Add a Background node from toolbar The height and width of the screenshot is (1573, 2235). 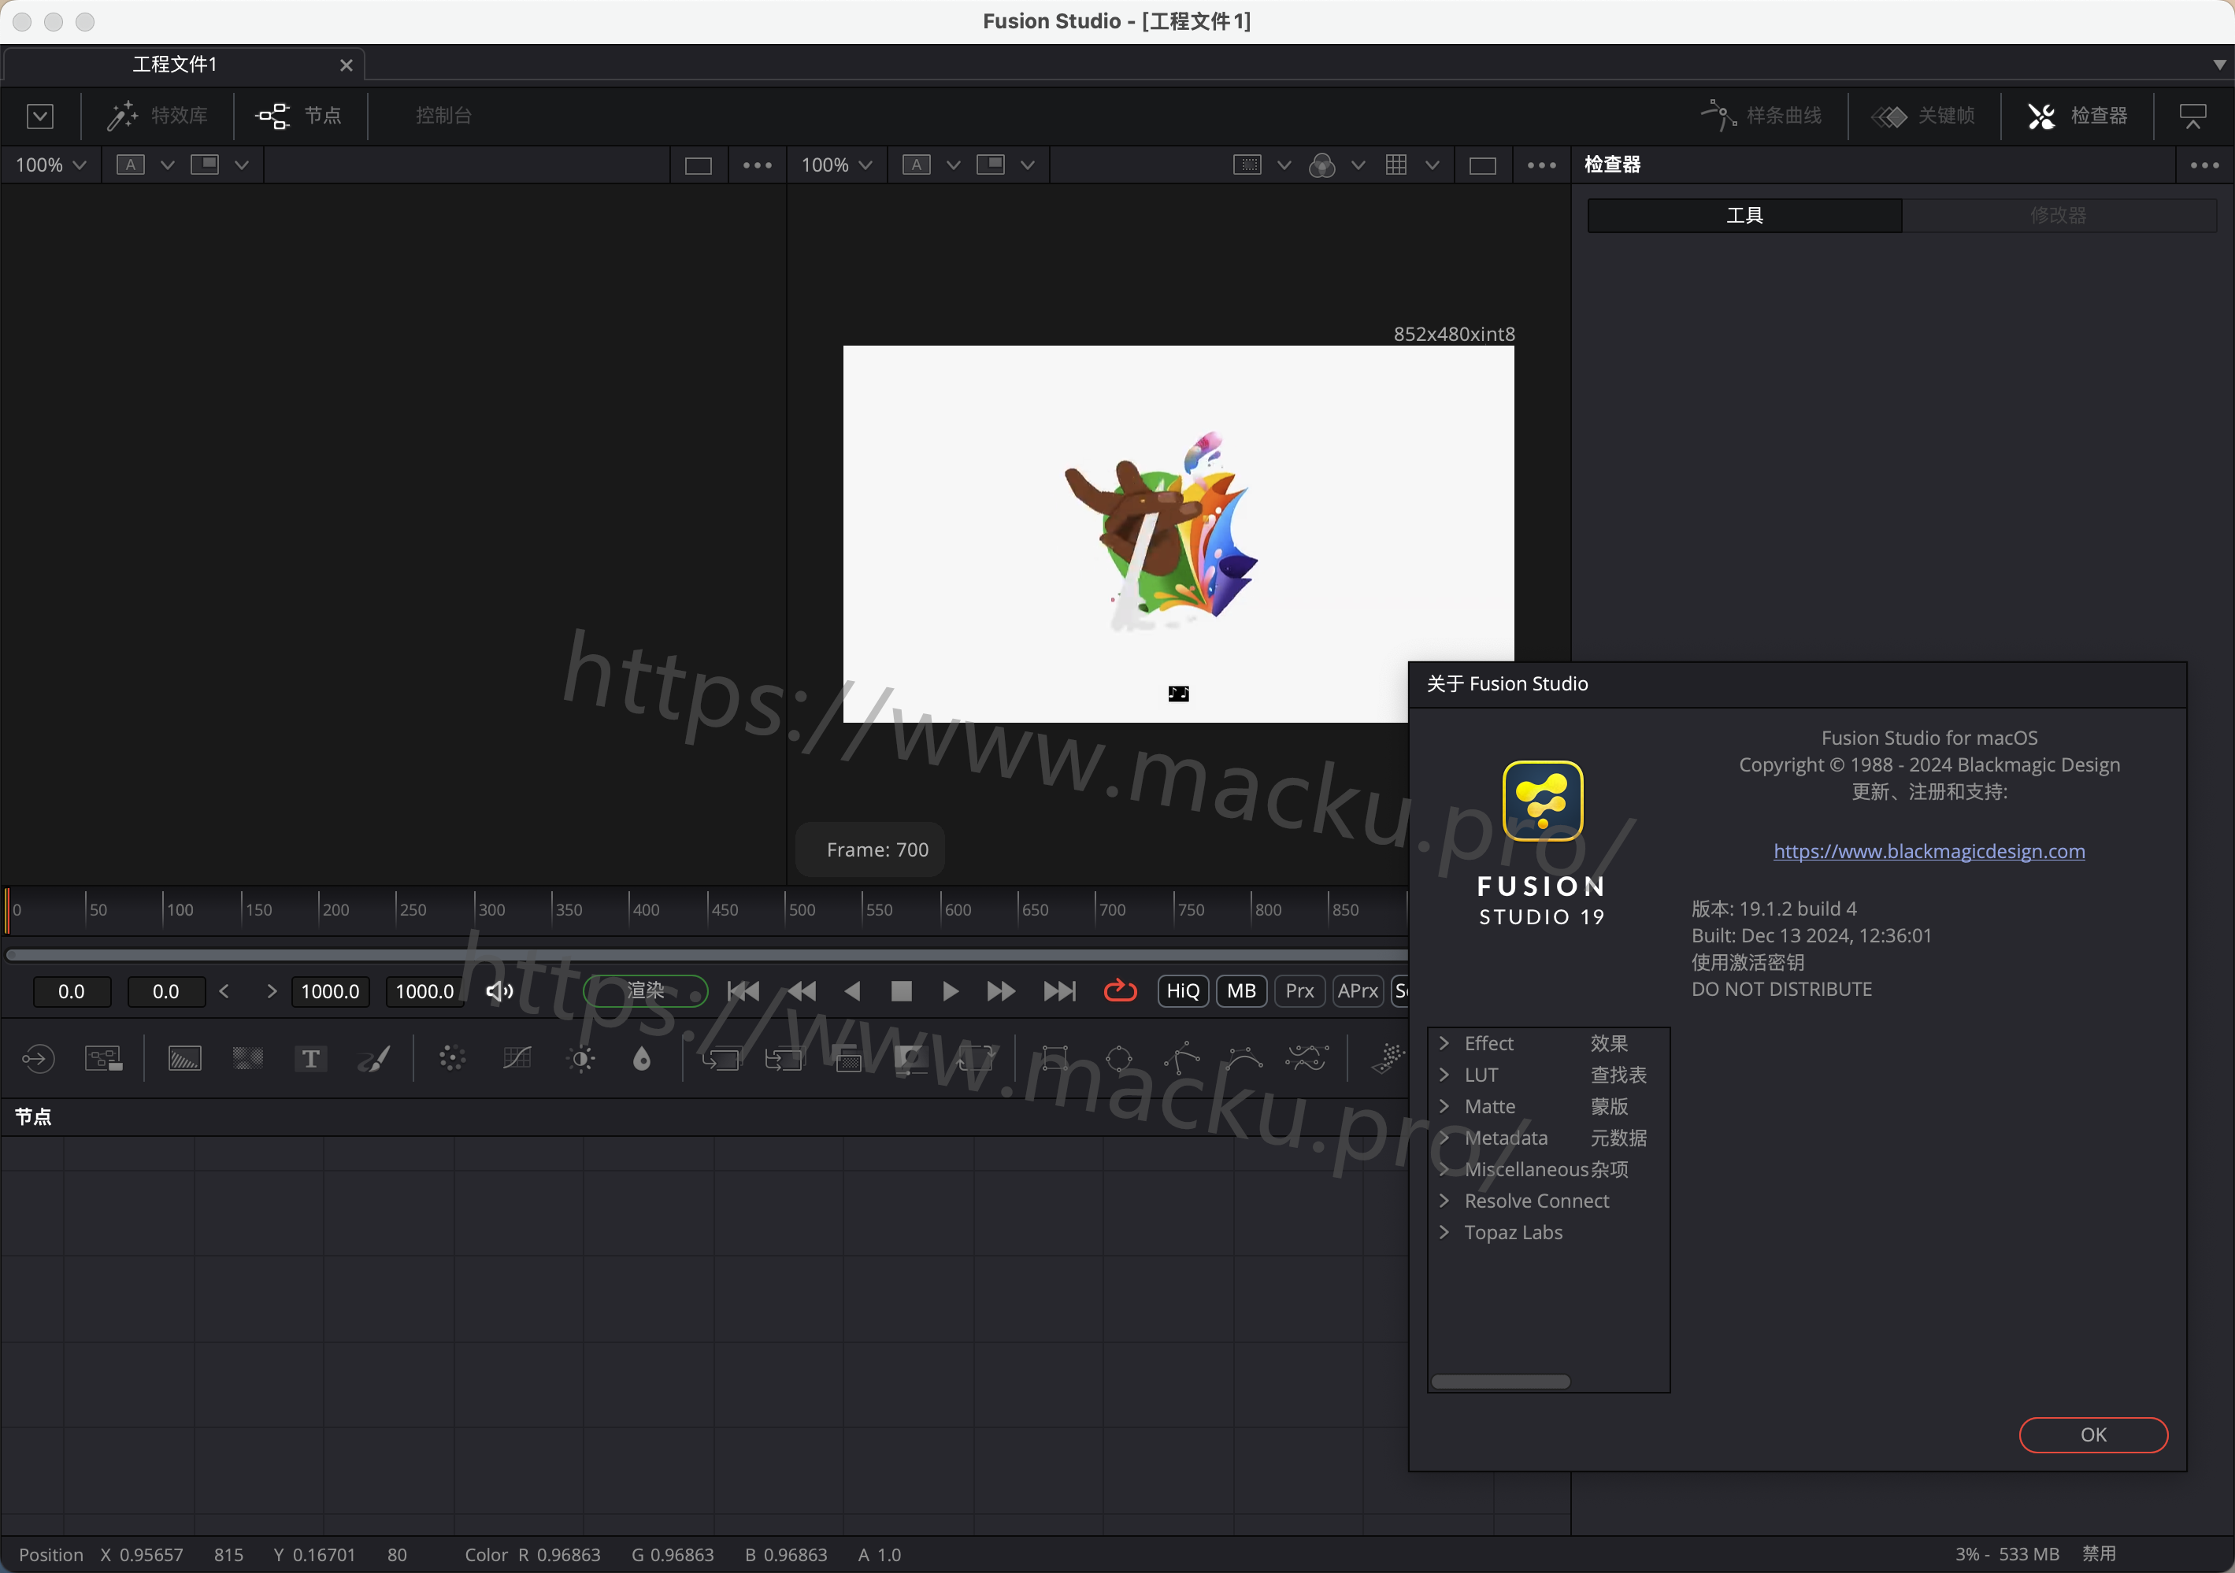tap(184, 1058)
